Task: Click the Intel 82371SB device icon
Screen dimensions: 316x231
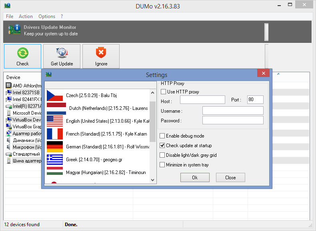Action: (x=9, y=92)
